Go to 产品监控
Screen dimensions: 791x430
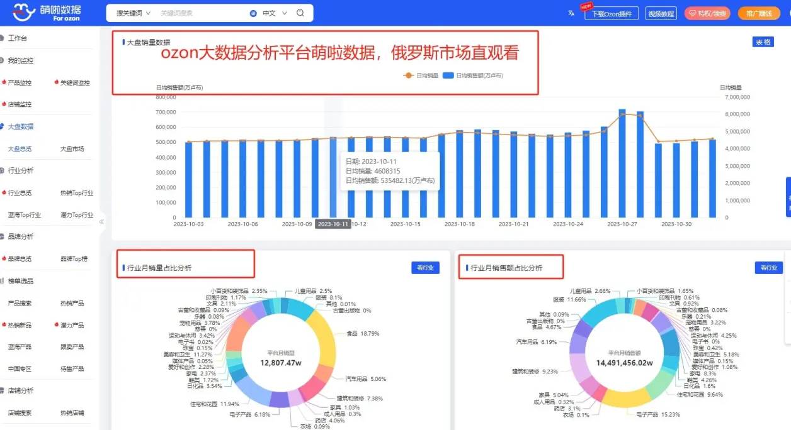pos(20,82)
